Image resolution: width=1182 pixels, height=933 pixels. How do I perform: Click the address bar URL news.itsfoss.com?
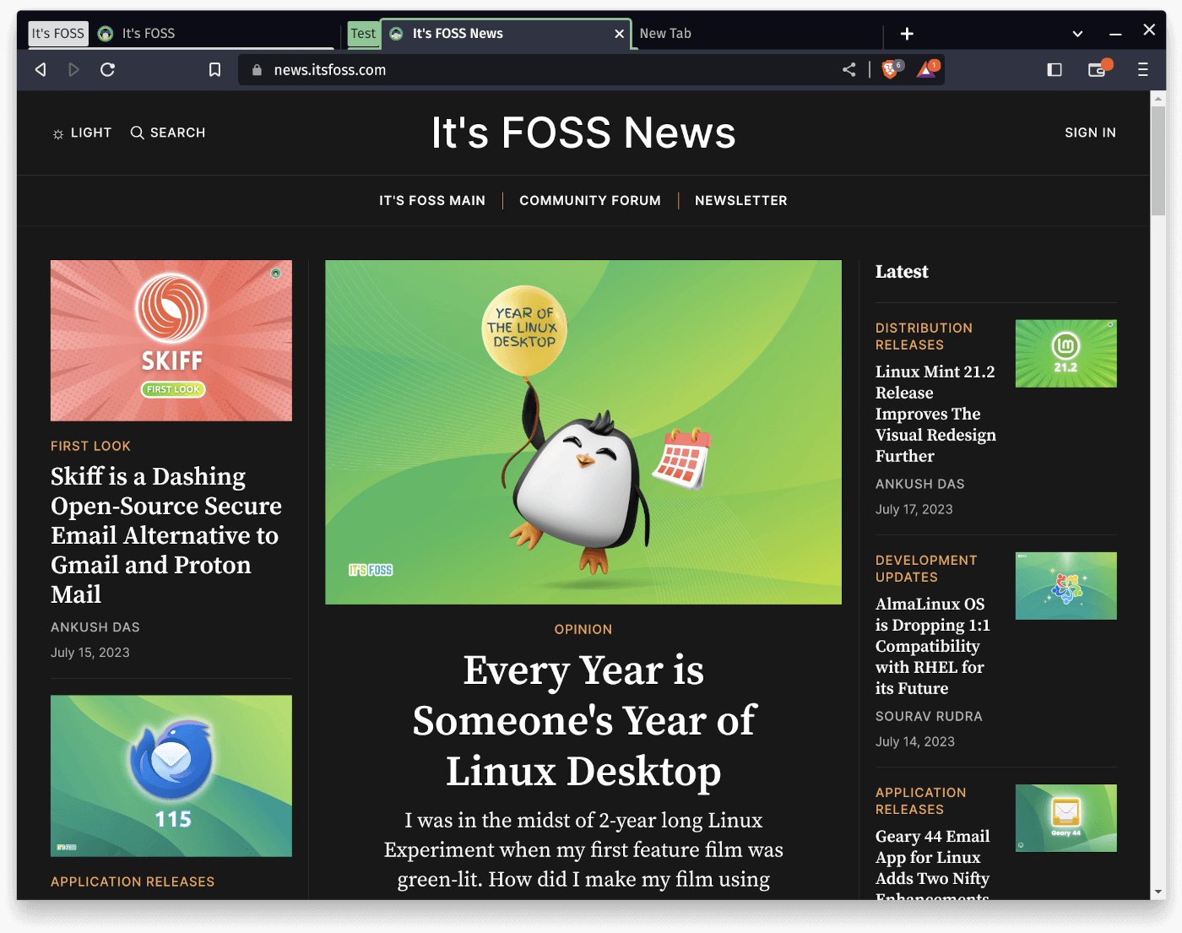pyautogui.click(x=329, y=70)
